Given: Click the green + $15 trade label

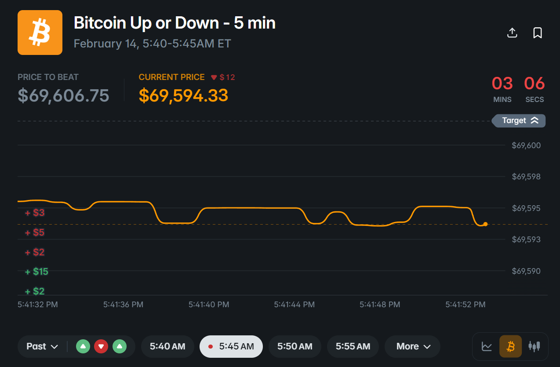Looking at the screenshot, I should pos(36,272).
